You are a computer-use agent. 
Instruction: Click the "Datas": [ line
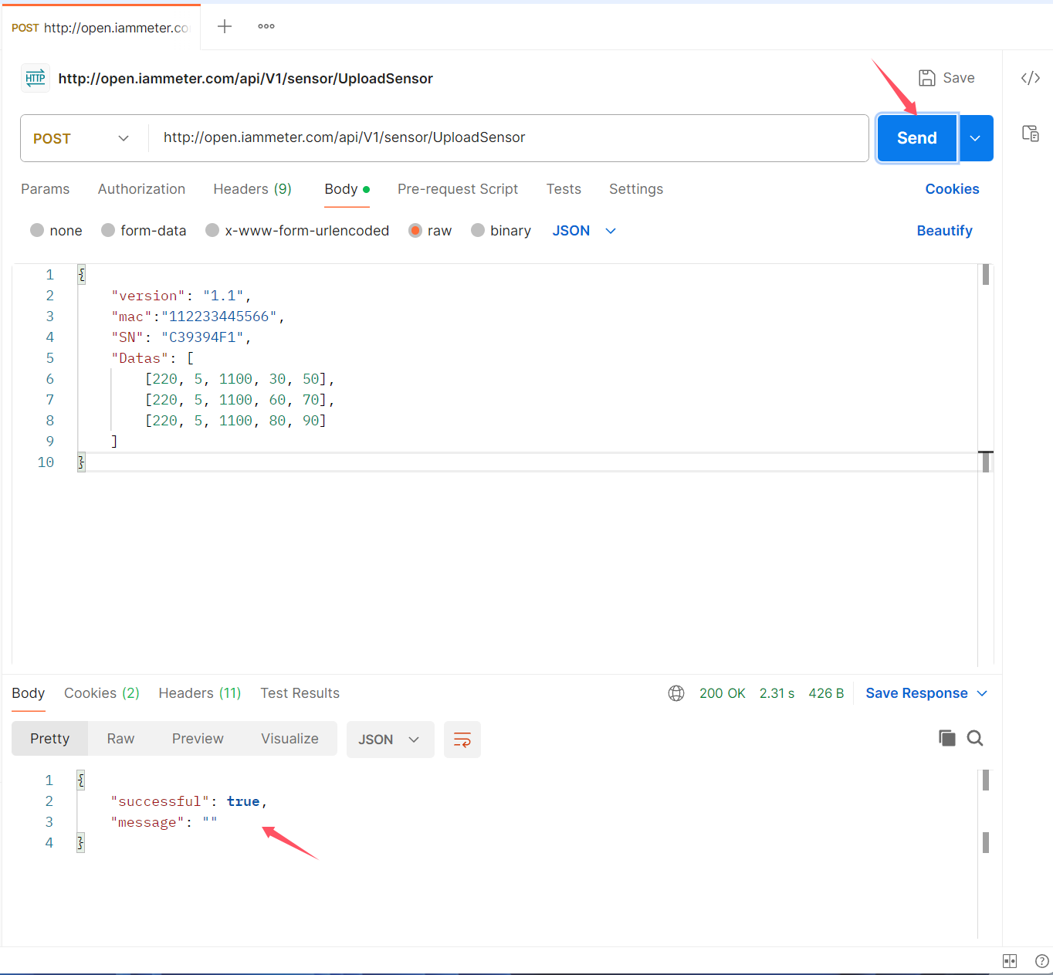pos(153,358)
